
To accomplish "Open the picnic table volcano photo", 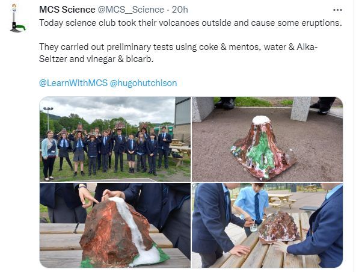I will point(267,225).
